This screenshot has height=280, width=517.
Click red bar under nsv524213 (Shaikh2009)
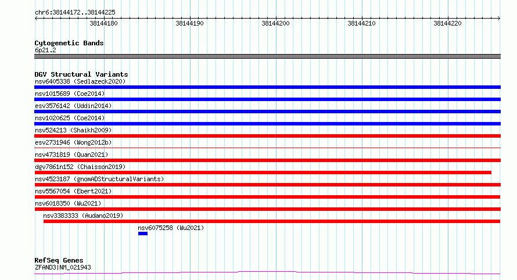pos(267,136)
